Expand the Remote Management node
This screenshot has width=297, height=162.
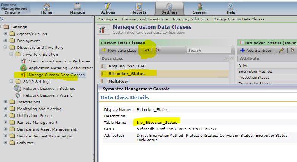tap(5, 122)
